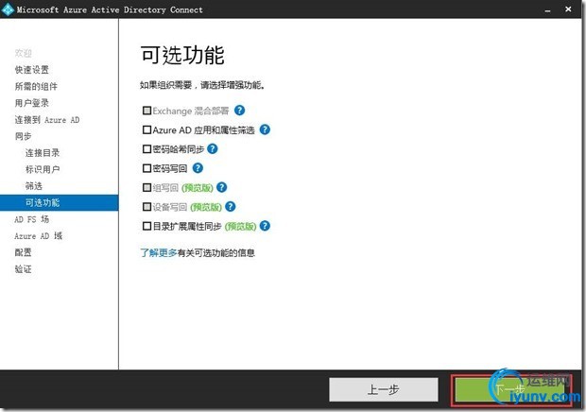This screenshot has width=586, height=412.
Task: Click the 有关可选功能的信息 text
Action: click(x=216, y=253)
